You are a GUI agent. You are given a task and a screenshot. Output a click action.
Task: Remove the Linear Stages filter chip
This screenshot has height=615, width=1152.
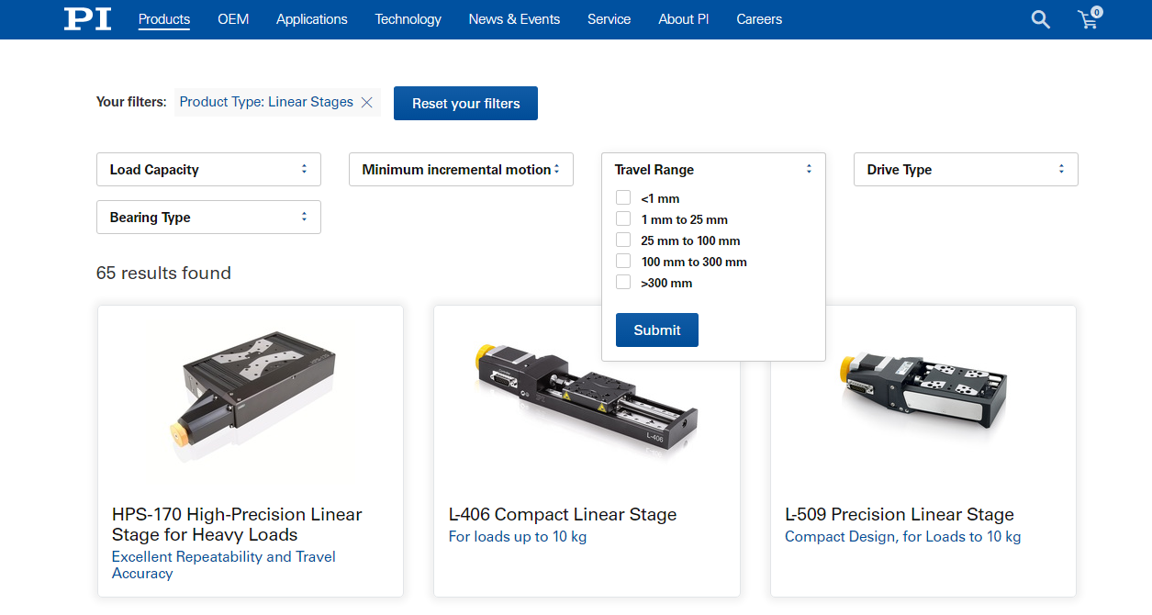pyautogui.click(x=366, y=102)
